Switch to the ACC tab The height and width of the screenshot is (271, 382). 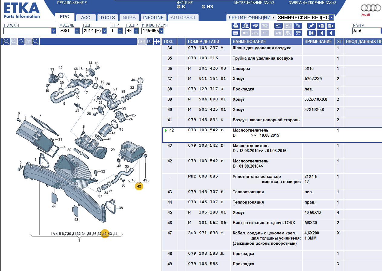pyautogui.click(x=86, y=18)
